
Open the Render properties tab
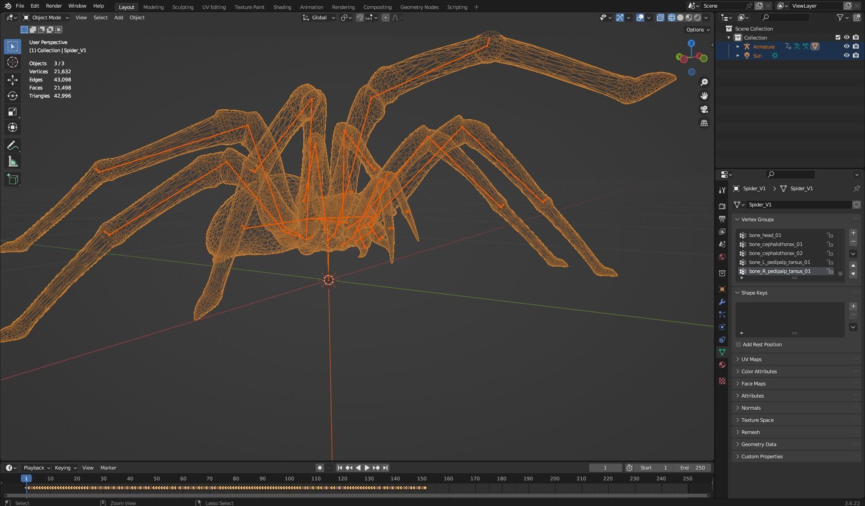(722, 206)
